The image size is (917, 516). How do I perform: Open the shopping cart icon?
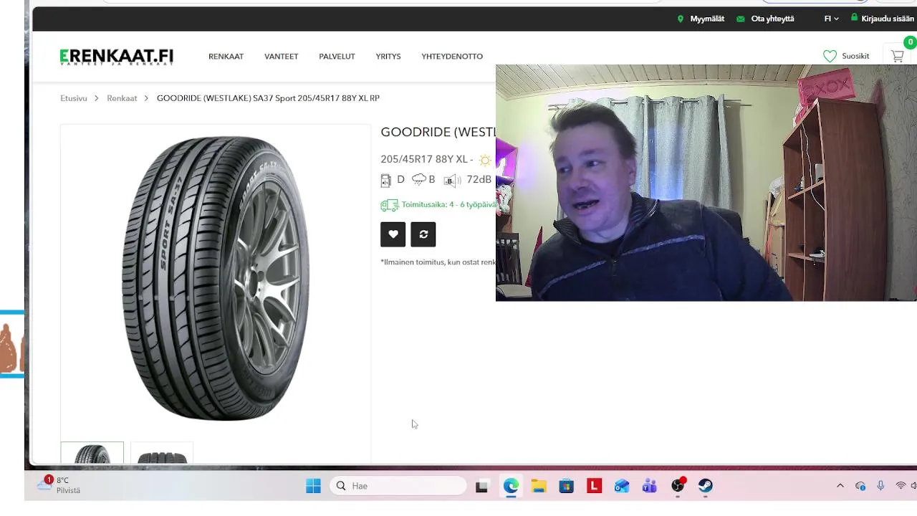click(x=897, y=56)
